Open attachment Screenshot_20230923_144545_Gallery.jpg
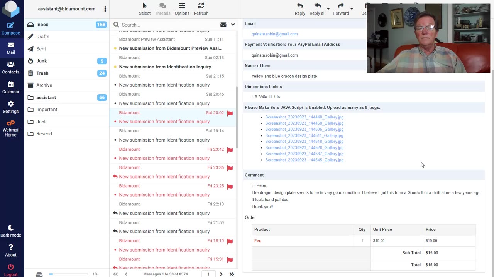 click(x=304, y=160)
